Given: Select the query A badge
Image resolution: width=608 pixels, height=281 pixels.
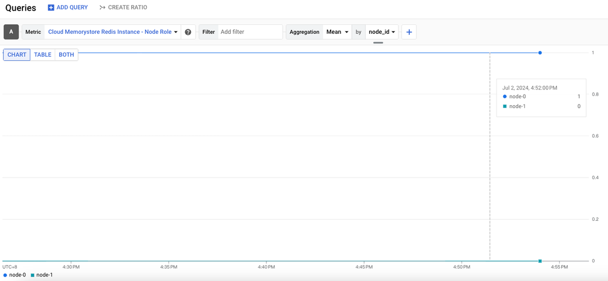Looking at the screenshot, I should click(x=11, y=32).
